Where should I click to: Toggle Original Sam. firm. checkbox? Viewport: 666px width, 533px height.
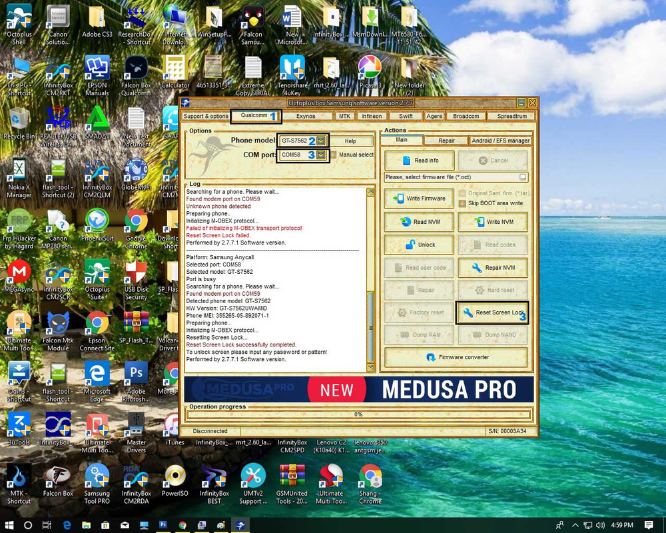coord(462,193)
